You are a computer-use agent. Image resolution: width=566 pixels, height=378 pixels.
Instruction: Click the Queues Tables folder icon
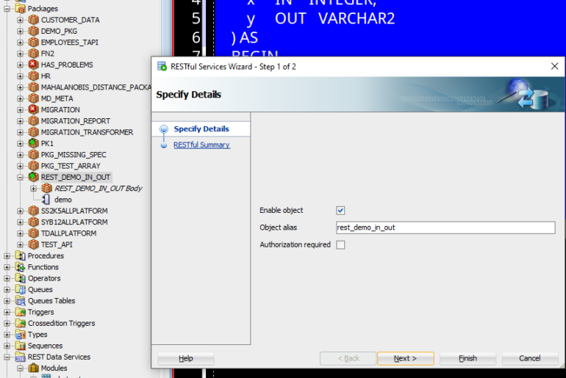point(21,300)
